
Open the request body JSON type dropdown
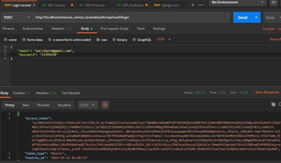[x=164, y=39]
